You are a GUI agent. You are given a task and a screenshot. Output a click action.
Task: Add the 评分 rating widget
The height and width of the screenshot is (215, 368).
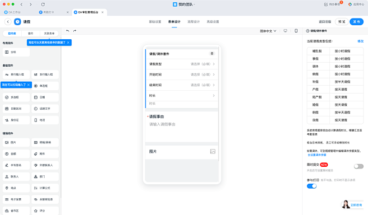pos(45,211)
